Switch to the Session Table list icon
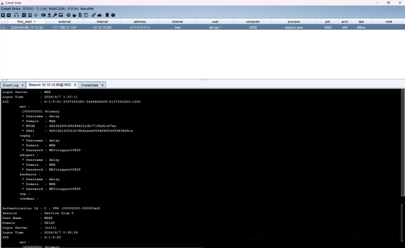 tap(30, 15)
